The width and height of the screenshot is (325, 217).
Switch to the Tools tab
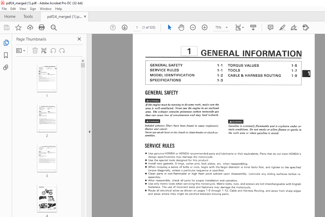coord(28,17)
